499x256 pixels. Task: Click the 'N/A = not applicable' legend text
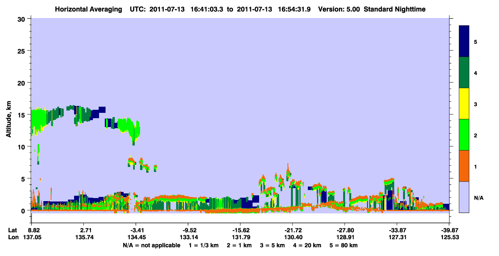click(151, 245)
